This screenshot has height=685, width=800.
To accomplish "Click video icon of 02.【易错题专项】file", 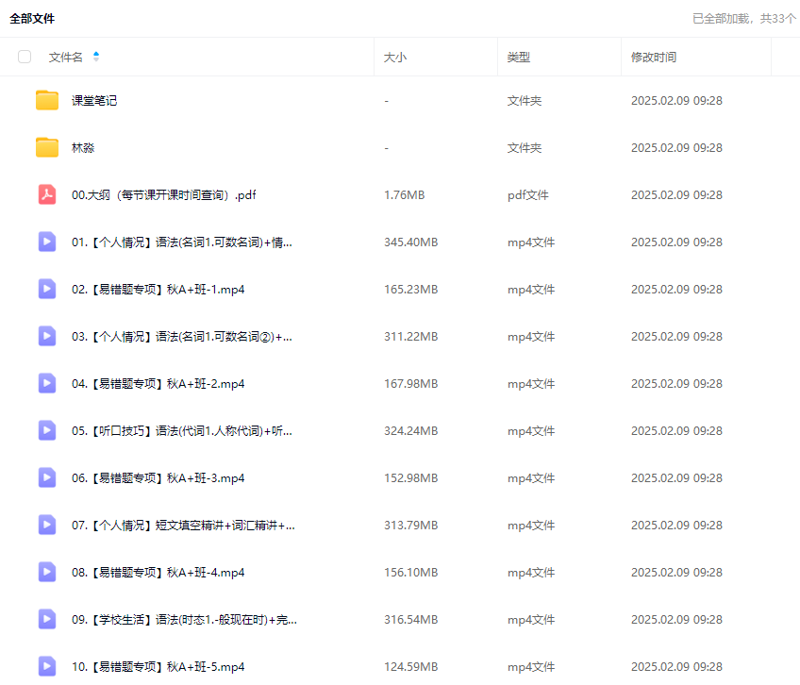I will click(47, 289).
